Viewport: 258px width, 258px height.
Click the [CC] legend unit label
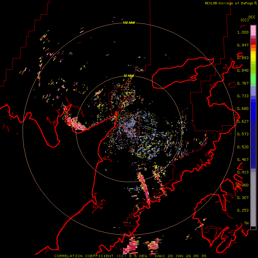coord(245,20)
